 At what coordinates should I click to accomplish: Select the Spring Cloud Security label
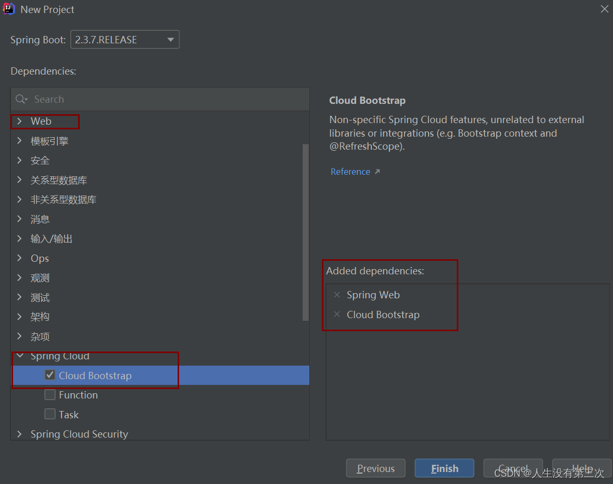pos(79,434)
